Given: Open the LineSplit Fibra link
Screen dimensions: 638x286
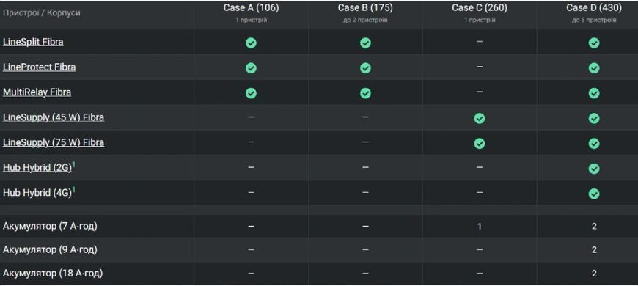Looking at the screenshot, I should 33,42.
